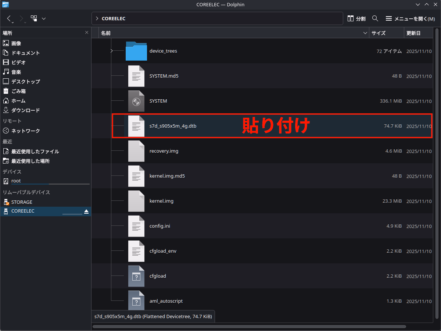Click the 23.3 MiB size value
Viewport: 441px width, 331px height.
(392, 201)
